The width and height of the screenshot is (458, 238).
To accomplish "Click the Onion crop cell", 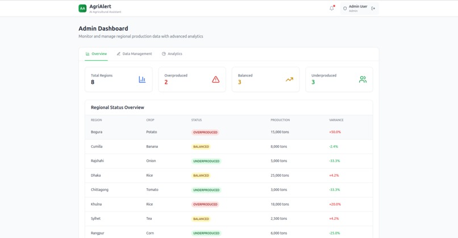I will [151, 161].
